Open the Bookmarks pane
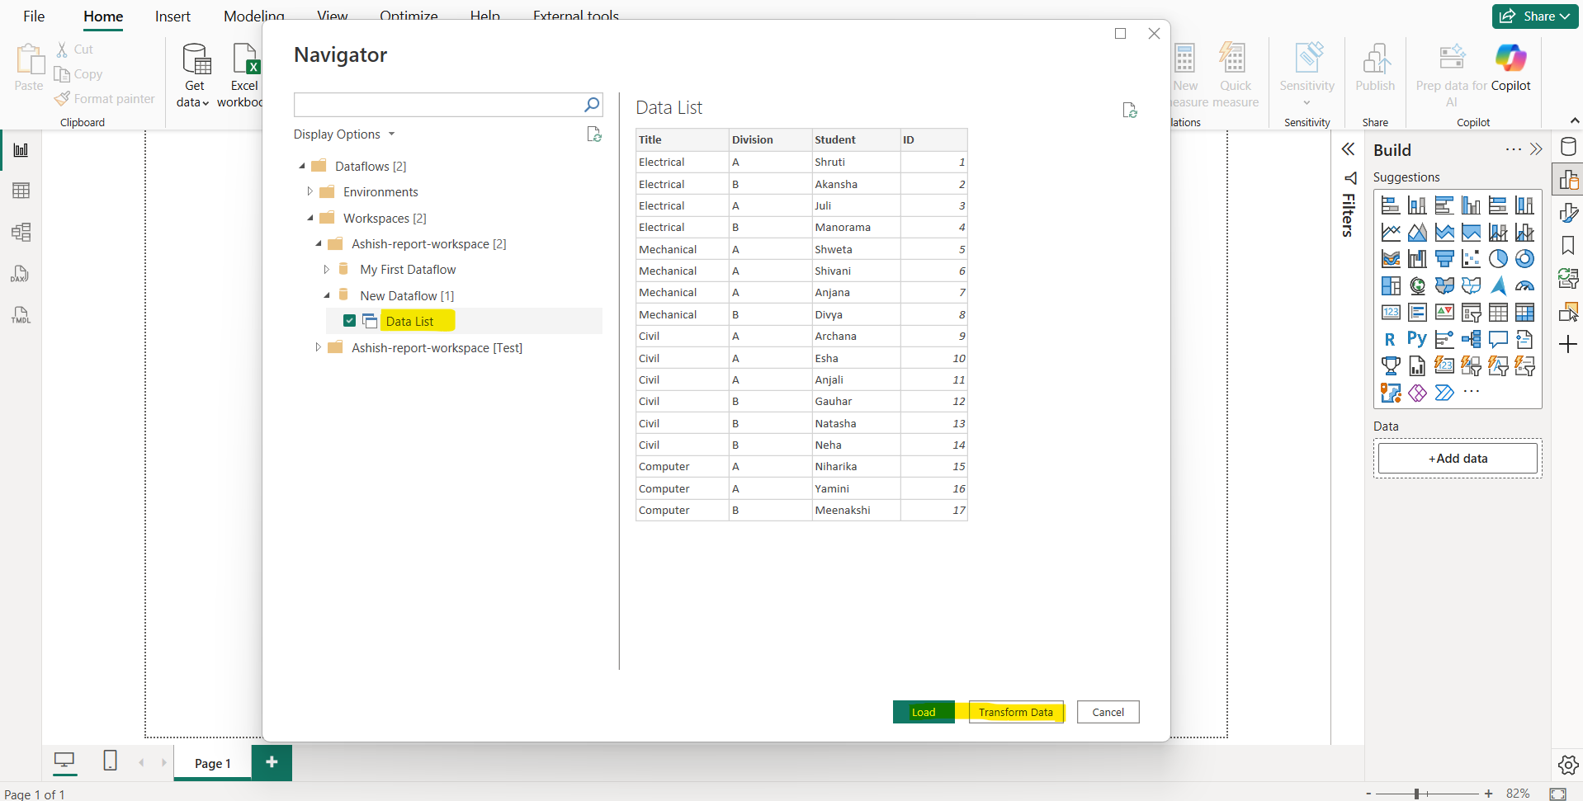1583x801 pixels. 1570,245
